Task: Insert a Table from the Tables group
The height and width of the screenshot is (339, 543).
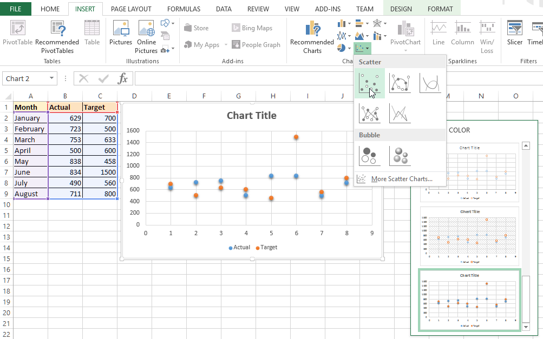Action: 92,36
